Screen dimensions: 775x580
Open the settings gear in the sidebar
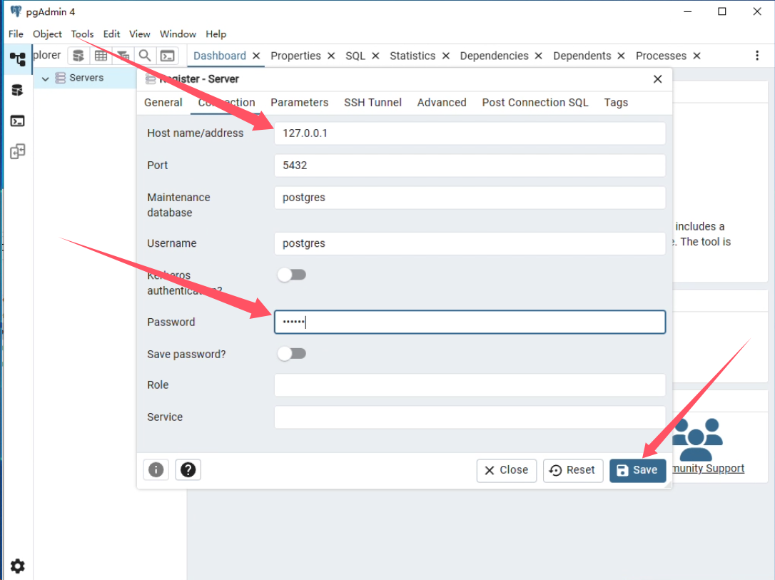tap(17, 566)
